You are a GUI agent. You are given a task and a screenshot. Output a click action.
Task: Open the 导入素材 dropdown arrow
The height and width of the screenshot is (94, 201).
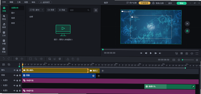[43, 10]
